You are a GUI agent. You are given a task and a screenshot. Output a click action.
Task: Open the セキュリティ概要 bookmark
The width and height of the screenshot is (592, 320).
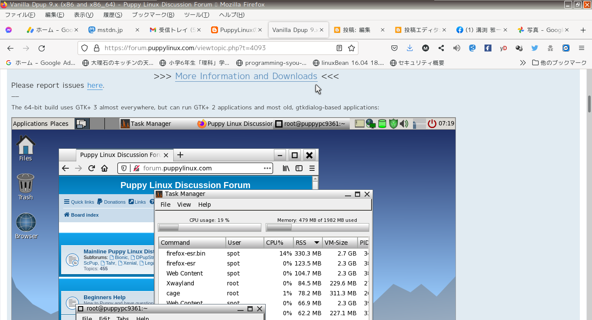point(417,63)
